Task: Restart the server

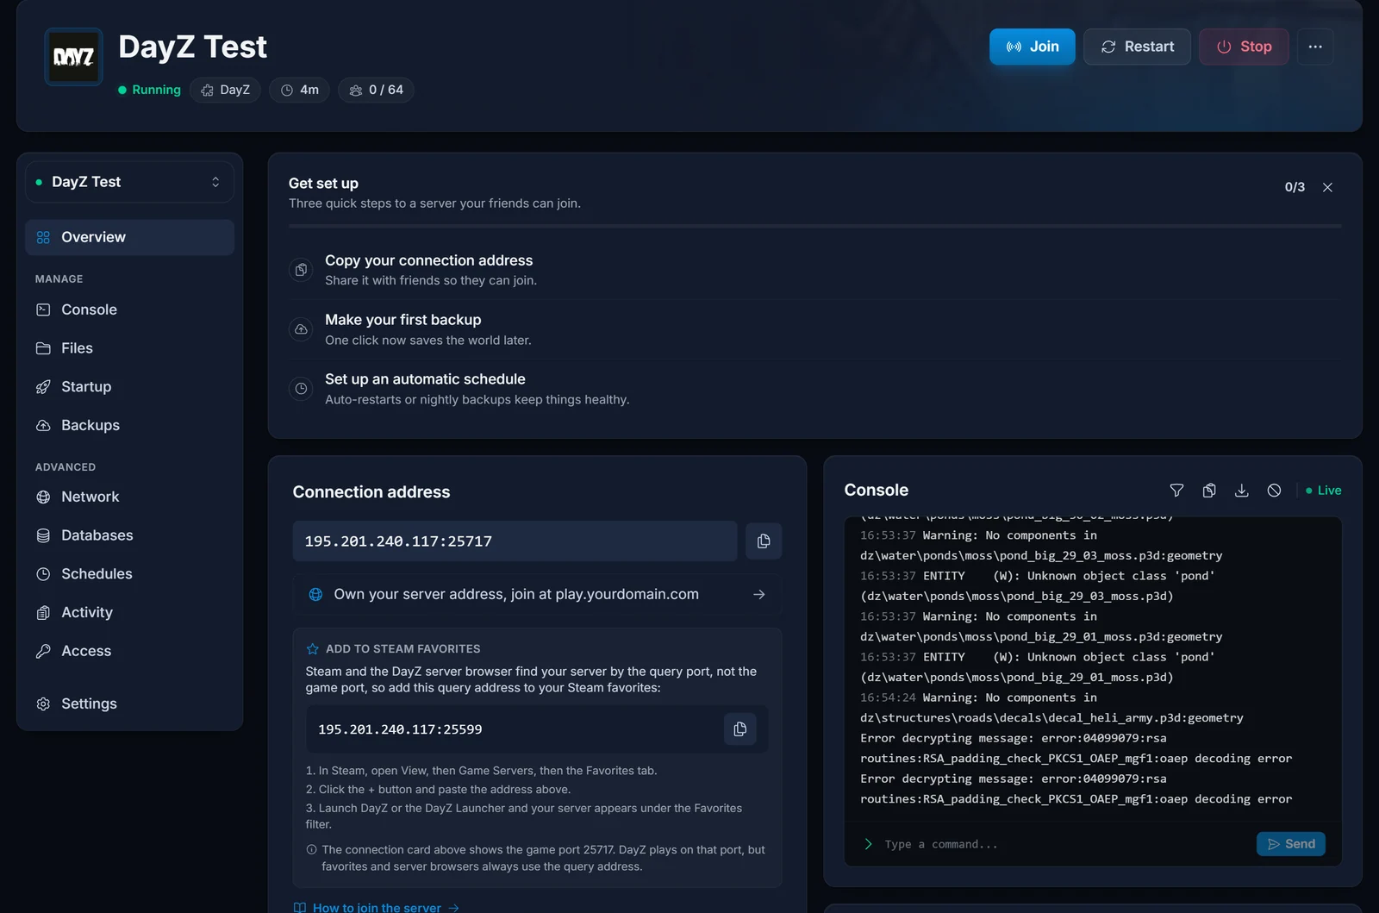Action: click(x=1137, y=47)
